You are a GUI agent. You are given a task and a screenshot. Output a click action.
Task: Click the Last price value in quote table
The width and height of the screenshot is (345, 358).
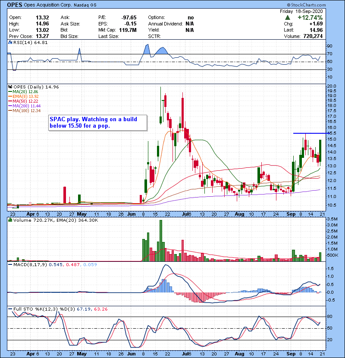316,30
